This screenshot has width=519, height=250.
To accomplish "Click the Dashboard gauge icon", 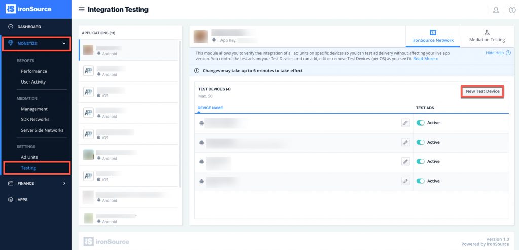I will tap(11, 27).
